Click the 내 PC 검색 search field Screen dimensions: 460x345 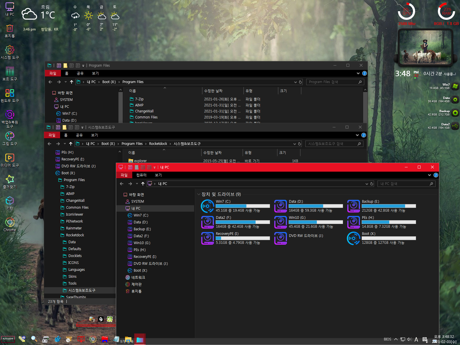(x=406, y=184)
